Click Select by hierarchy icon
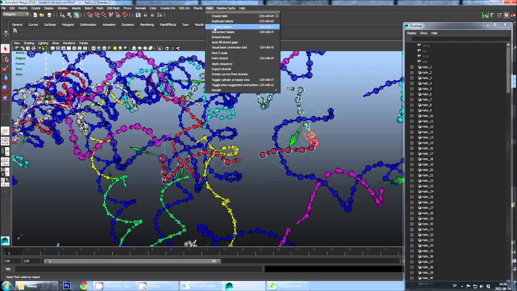This screenshot has height=291, width=517. pos(62,15)
